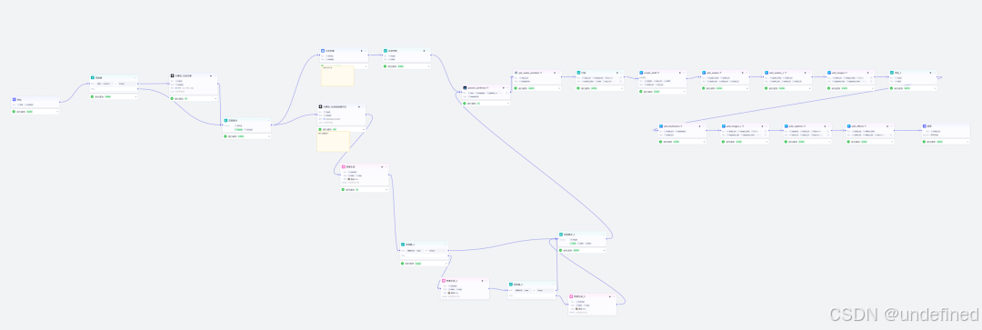Viewport: 982px width, 330px height.
Task: Click the add_audios_1 plugin node icon
Action: [767, 73]
